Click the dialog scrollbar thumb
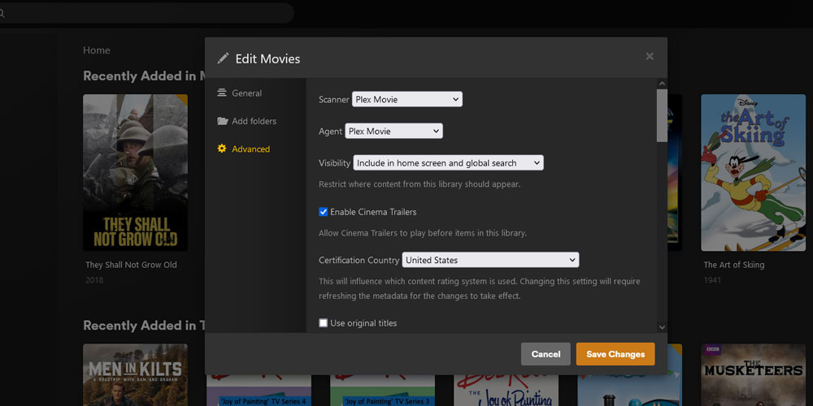The height and width of the screenshot is (406, 813). click(662, 115)
